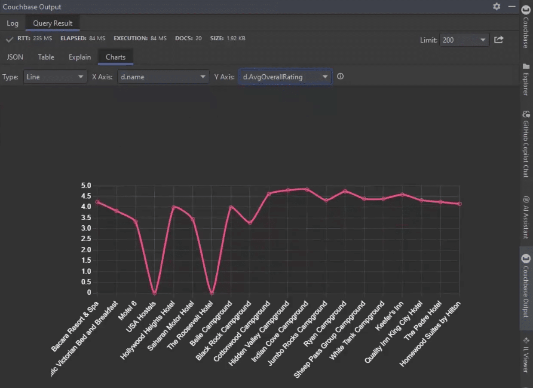Switch to the Log tab

coord(12,23)
